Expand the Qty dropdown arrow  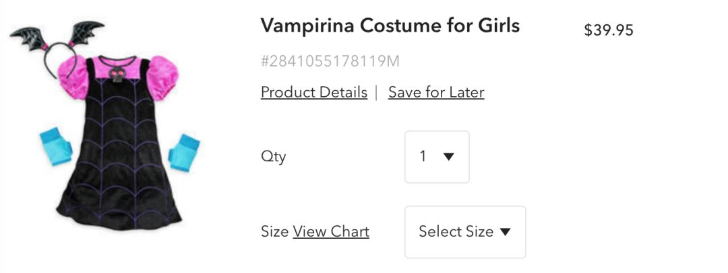click(449, 157)
